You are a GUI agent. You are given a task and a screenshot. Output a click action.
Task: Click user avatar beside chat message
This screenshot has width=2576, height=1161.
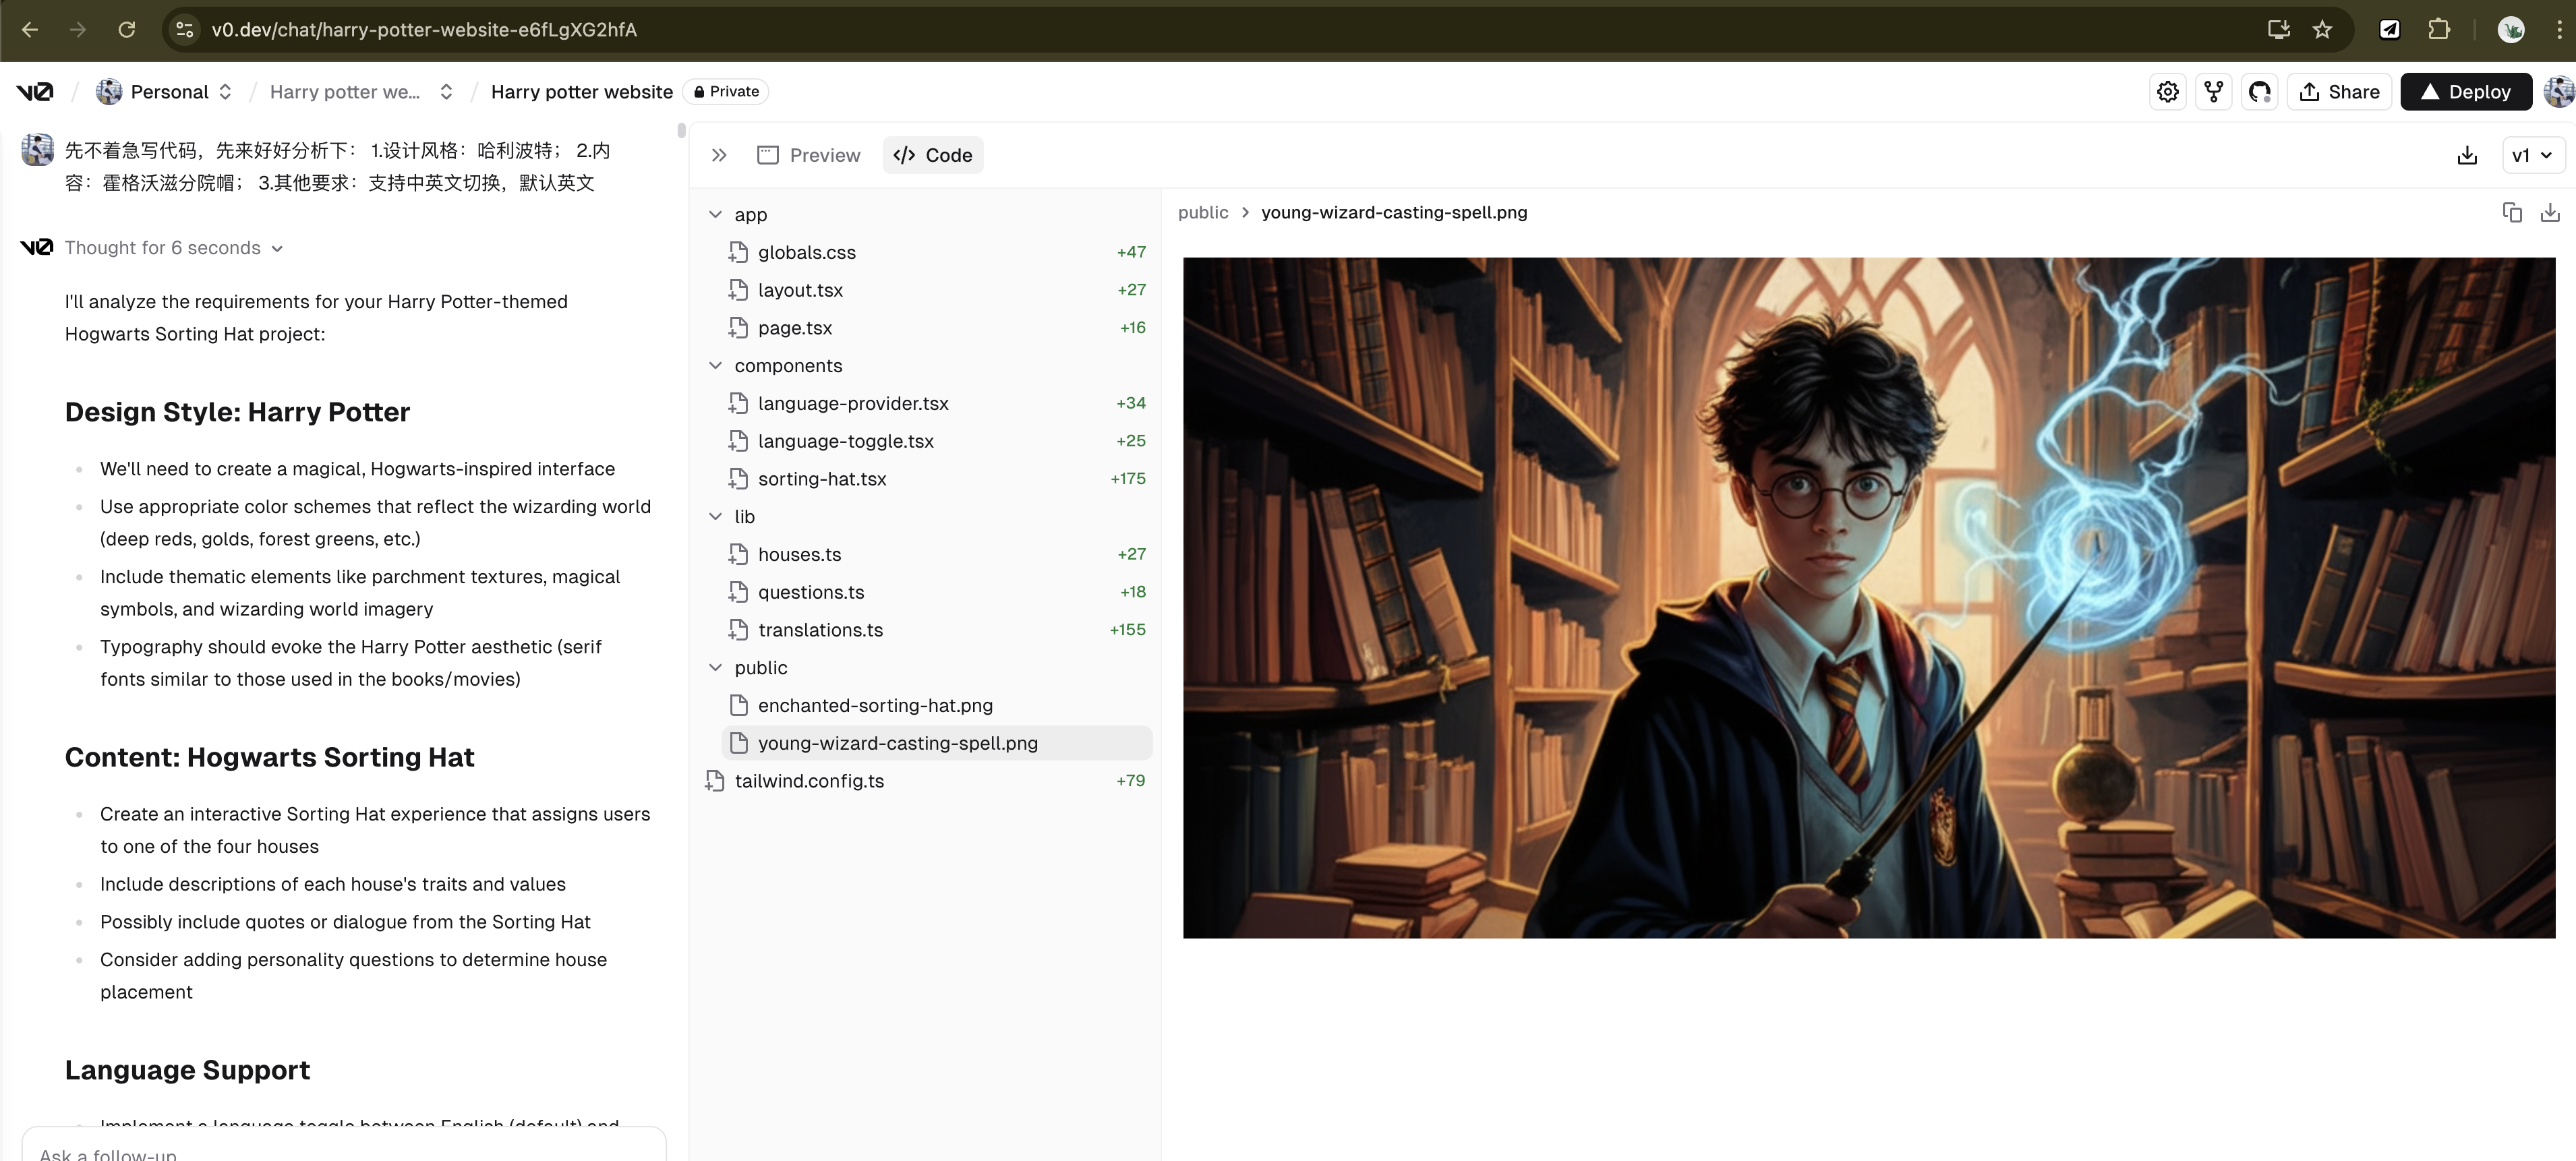tap(37, 149)
